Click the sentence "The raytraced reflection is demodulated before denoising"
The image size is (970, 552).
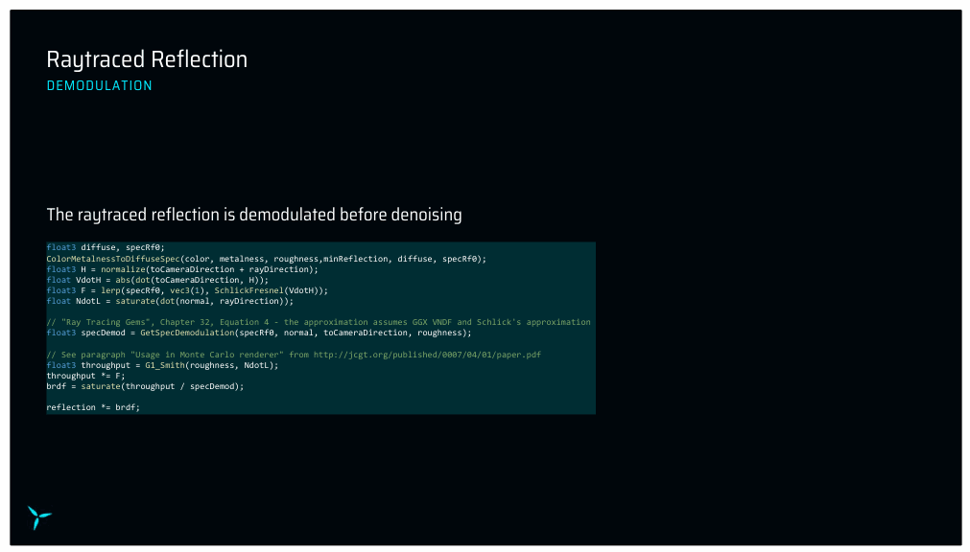(x=254, y=215)
